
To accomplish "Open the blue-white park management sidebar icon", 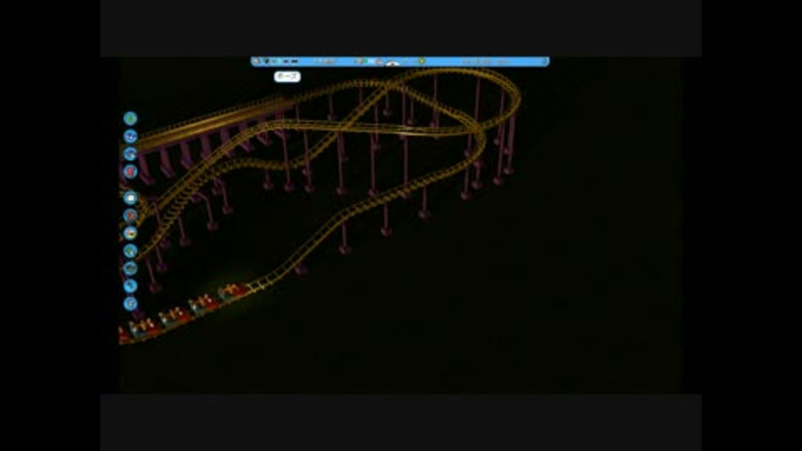I will (130, 136).
